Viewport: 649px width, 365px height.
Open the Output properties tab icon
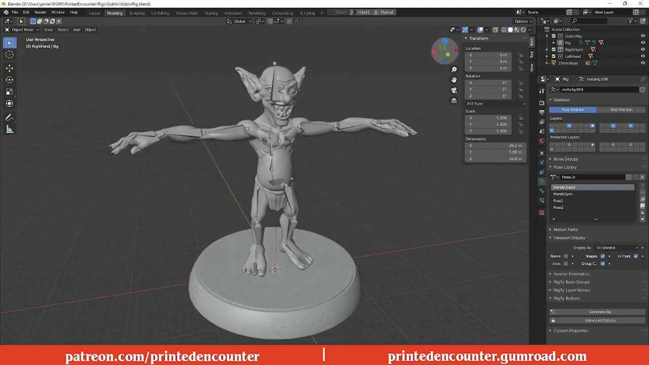542,112
